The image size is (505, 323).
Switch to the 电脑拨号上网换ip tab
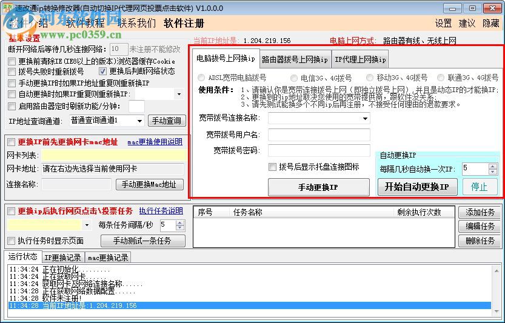click(226, 59)
